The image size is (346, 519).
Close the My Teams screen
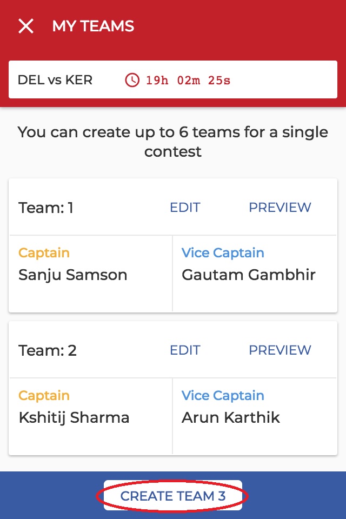coord(26,26)
